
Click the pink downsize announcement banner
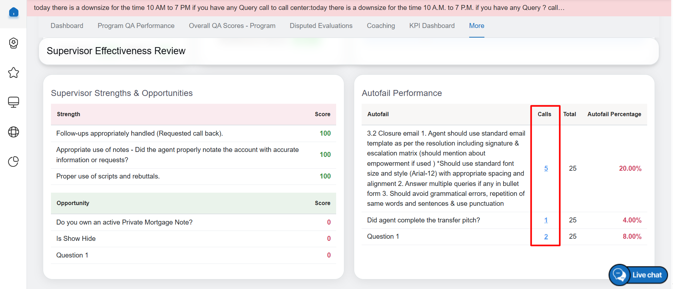(299, 8)
